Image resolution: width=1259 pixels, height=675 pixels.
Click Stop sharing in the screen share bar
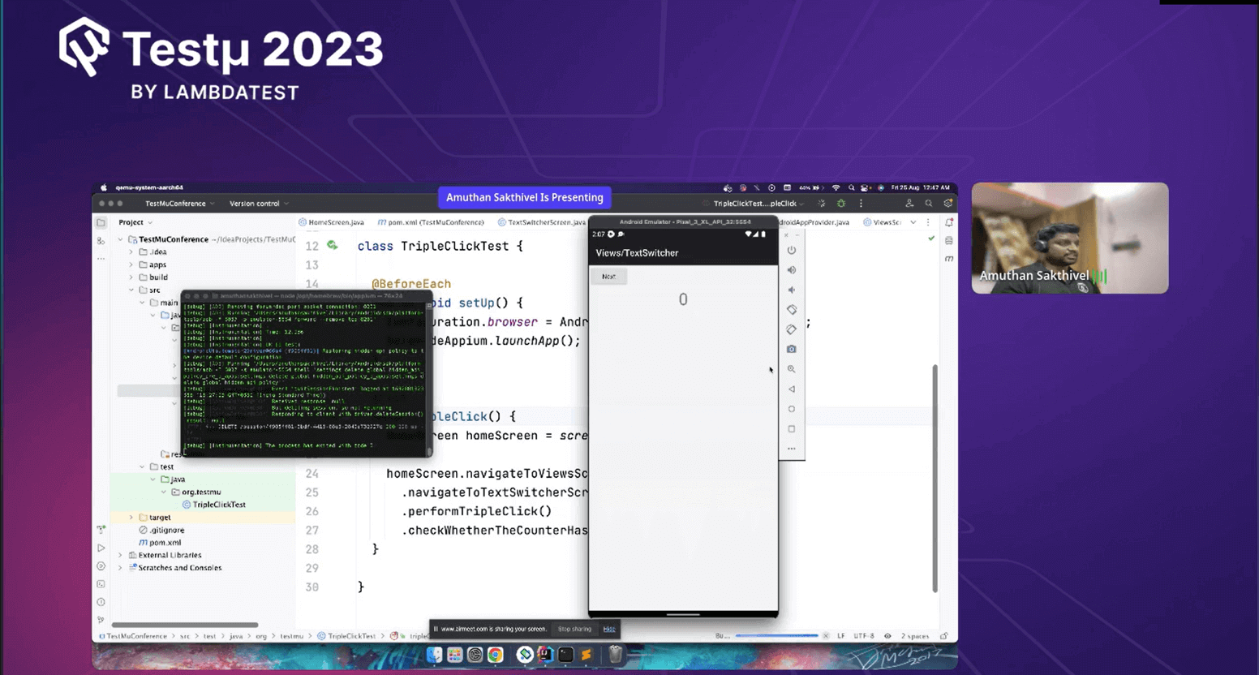[574, 629]
